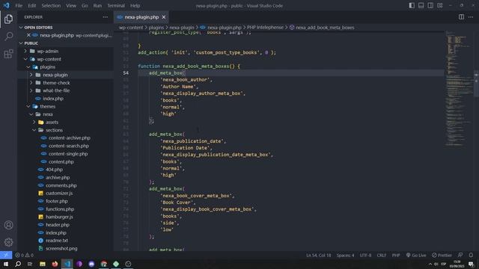The height and width of the screenshot is (269, 479).
Task: Open the Explorer view in activity bar
Action: click(8, 19)
